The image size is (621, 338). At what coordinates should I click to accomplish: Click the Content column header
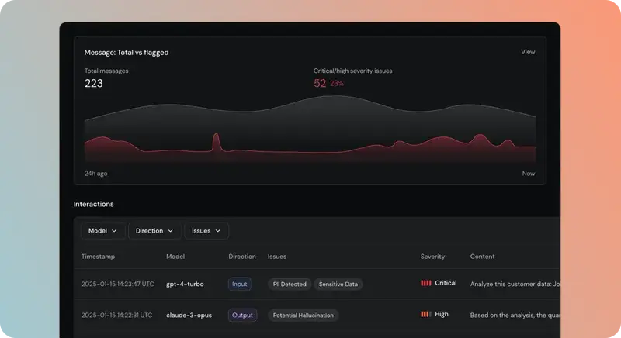(x=482, y=257)
